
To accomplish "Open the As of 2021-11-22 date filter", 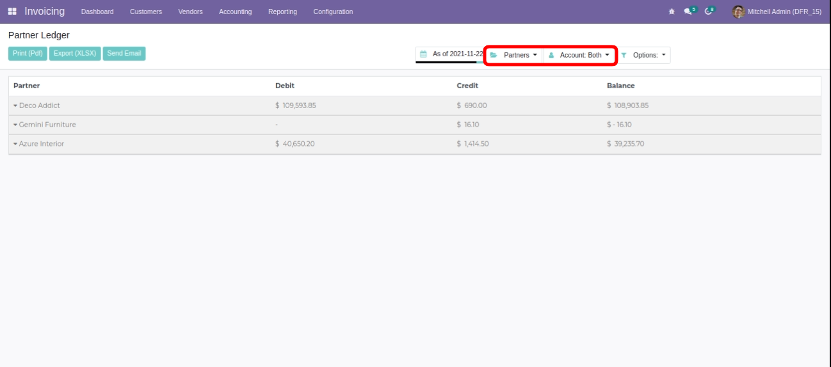I will coord(451,55).
